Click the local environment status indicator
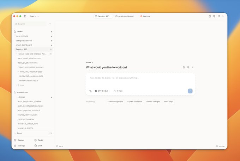This screenshot has height=161, width=240. click(x=60, y=146)
